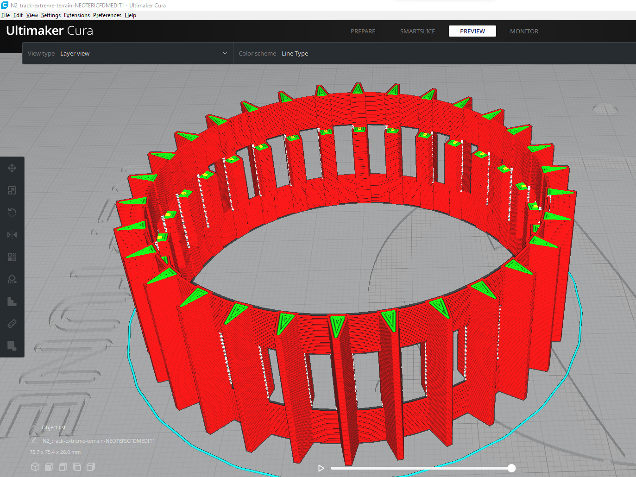This screenshot has height=477, width=636.
Task: Open Per Model Settings
Action: [x=12, y=257]
